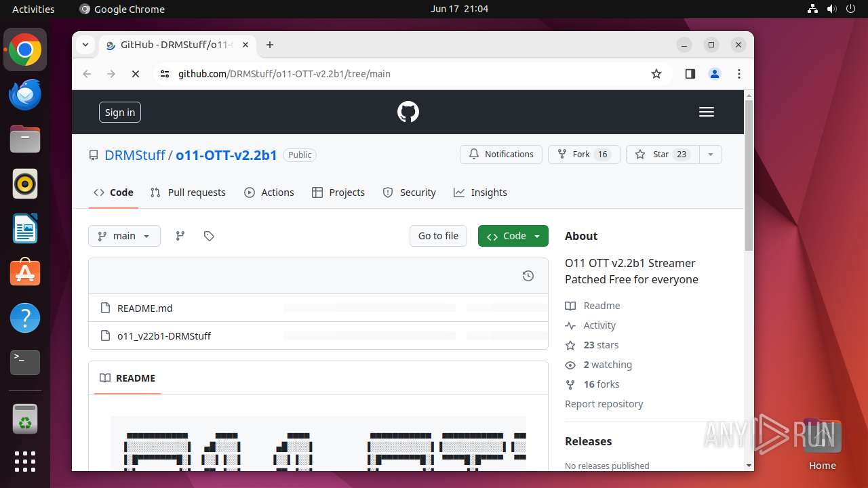Expand the green Code dropdown
868x488 pixels.
pyautogui.click(x=513, y=236)
